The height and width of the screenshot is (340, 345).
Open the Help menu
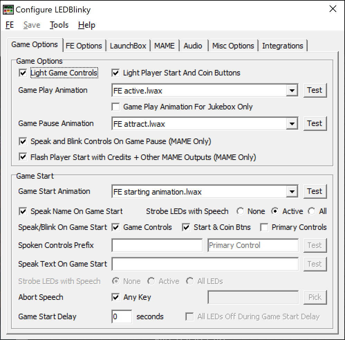tap(87, 25)
